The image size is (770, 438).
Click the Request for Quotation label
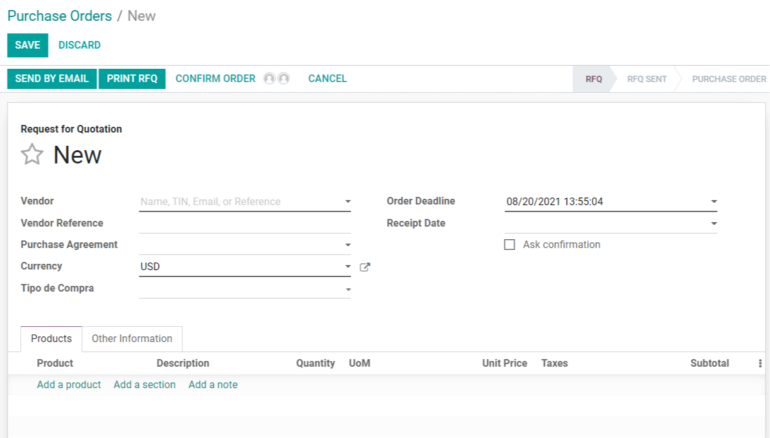[71, 129]
